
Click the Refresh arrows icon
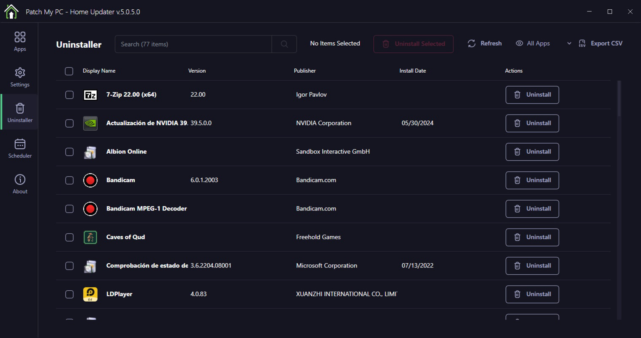(x=472, y=44)
